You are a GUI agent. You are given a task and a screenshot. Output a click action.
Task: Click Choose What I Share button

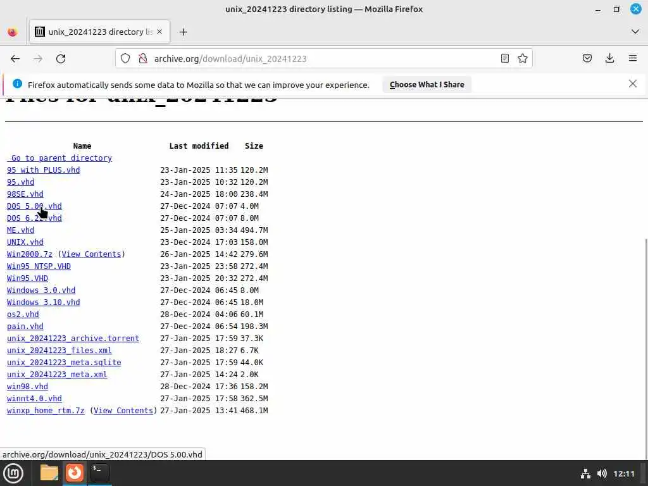(427, 85)
